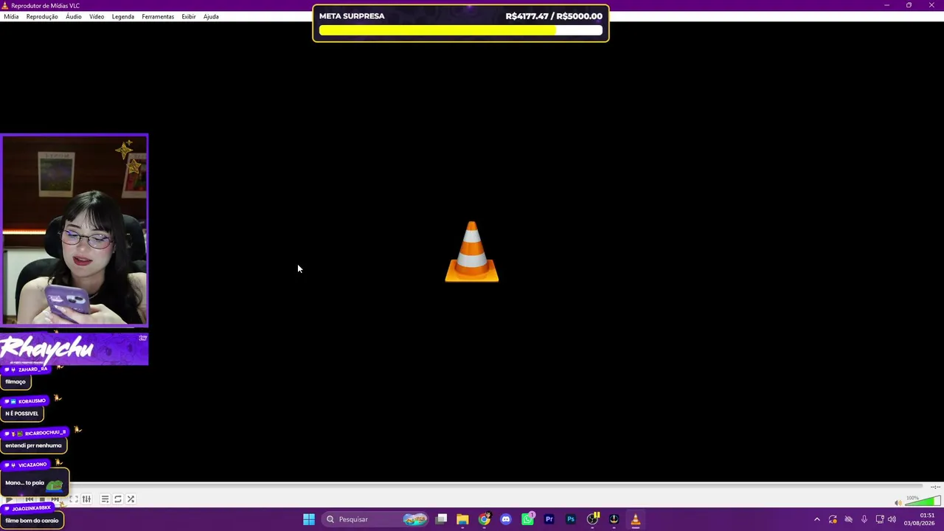Click the RICARDOCHUU chat username
Screen dimensions: 944x531
(x=45, y=433)
